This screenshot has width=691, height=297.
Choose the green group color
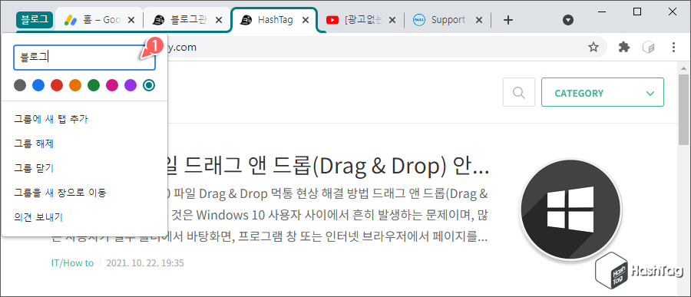point(94,85)
